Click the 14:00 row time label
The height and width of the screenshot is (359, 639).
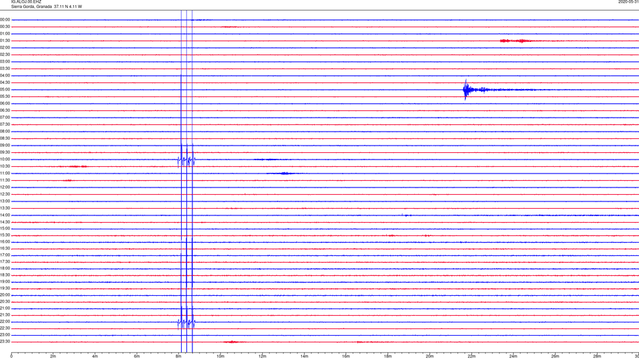(5, 215)
